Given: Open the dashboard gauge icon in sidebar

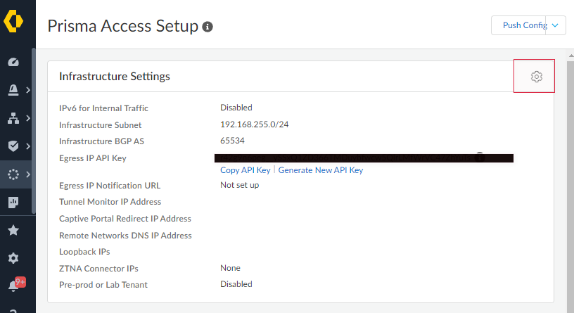Looking at the screenshot, I should pyautogui.click(x=13, y=62).
